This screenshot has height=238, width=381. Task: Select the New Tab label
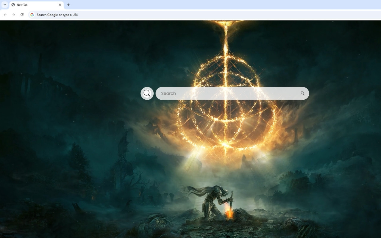click(22, 5)
